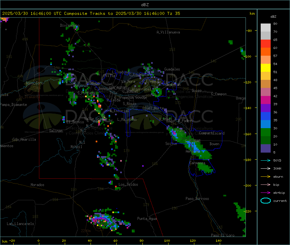
Task: Click the dBZ title at top center
Action: (145, 5)
